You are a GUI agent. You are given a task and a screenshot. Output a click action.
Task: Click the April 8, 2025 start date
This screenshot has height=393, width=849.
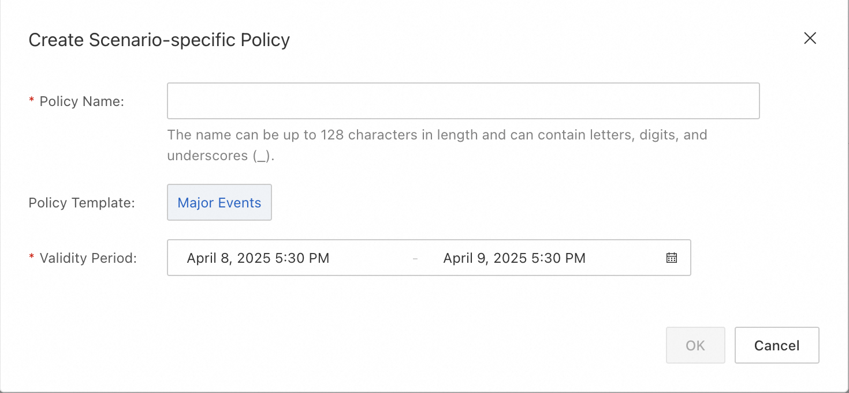click(230, 258)
